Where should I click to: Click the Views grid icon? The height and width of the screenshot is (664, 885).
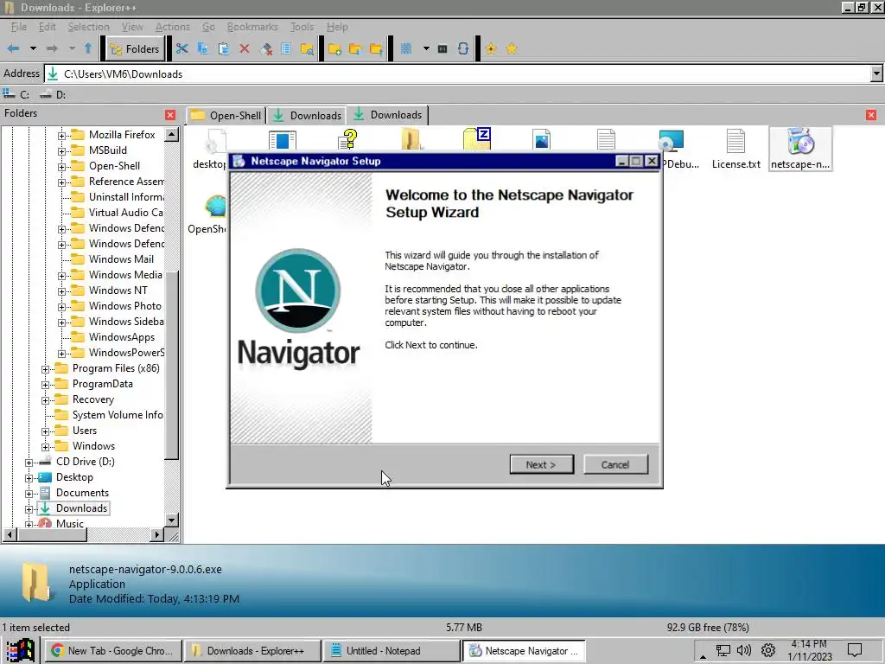pos(406,49)
